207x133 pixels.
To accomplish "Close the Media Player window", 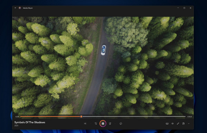I will (190, 8).
